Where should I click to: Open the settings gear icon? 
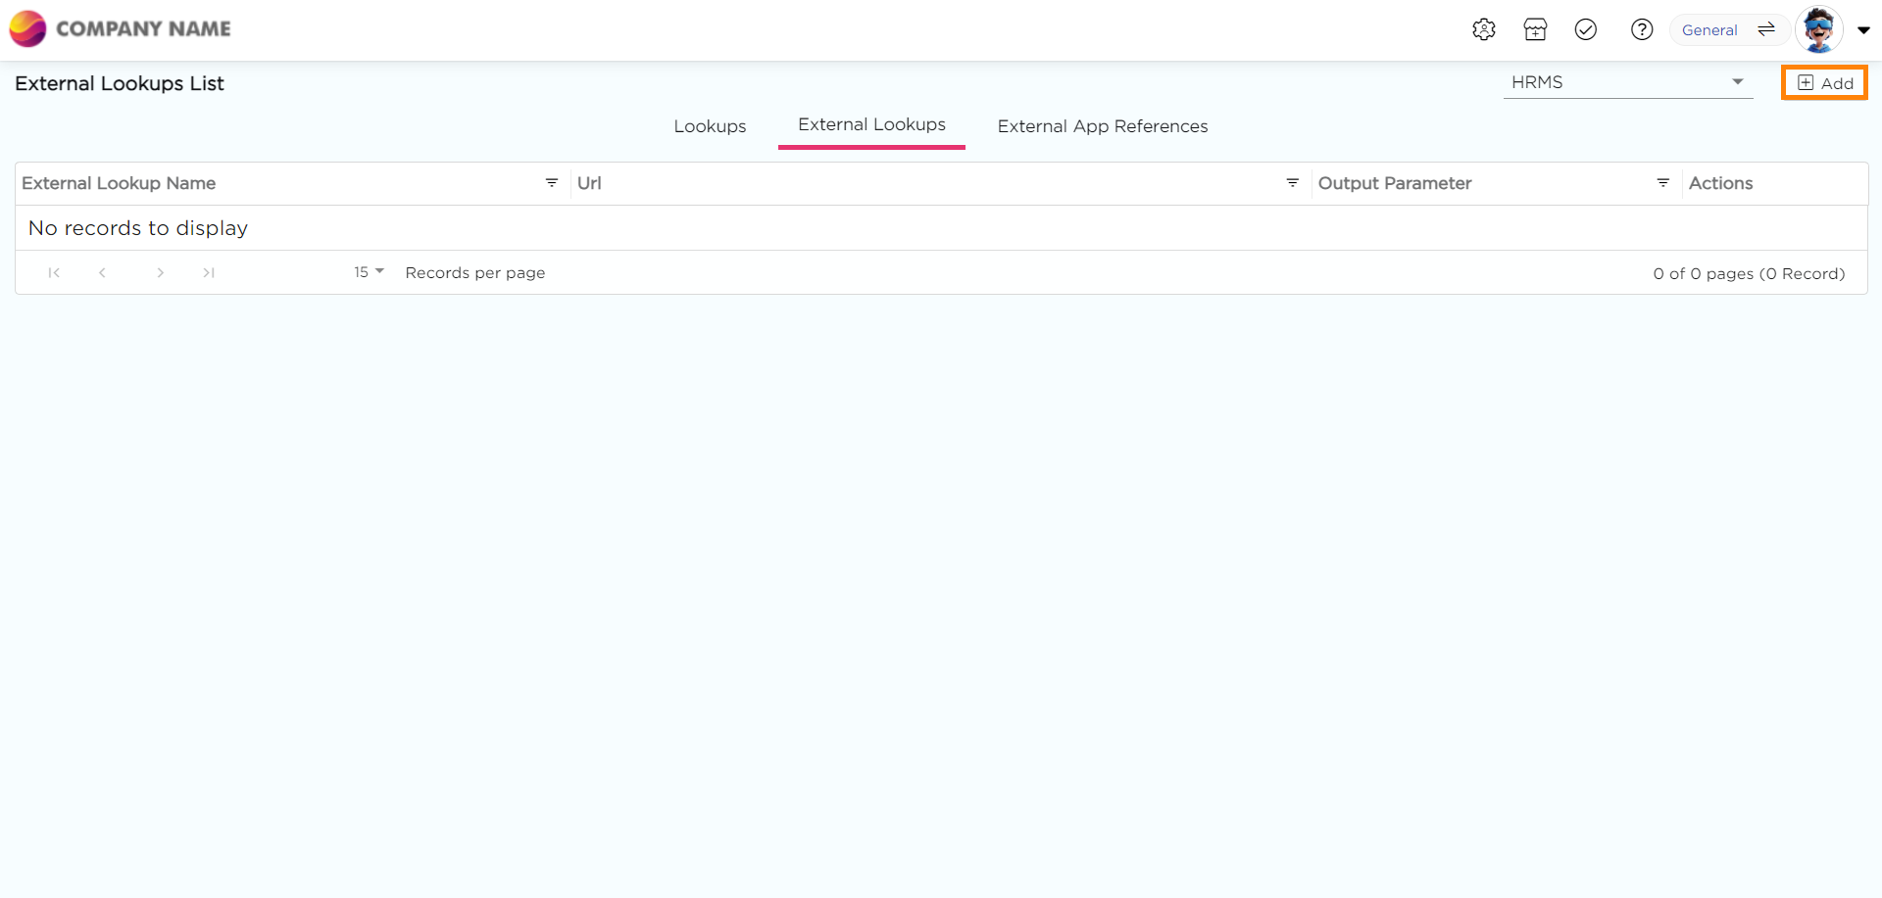point(1483,29)
